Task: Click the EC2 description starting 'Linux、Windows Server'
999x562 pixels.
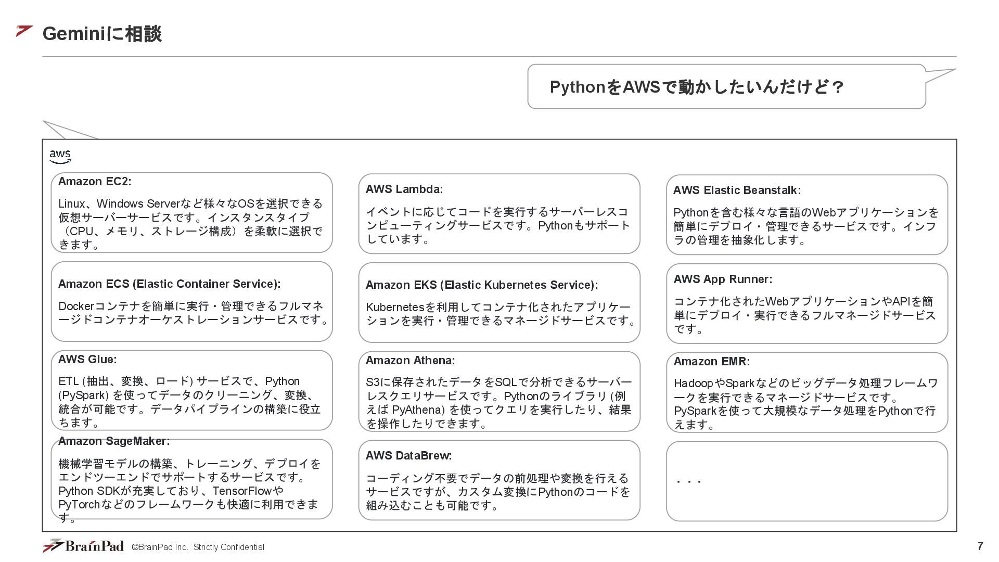Action: point(191,224)
